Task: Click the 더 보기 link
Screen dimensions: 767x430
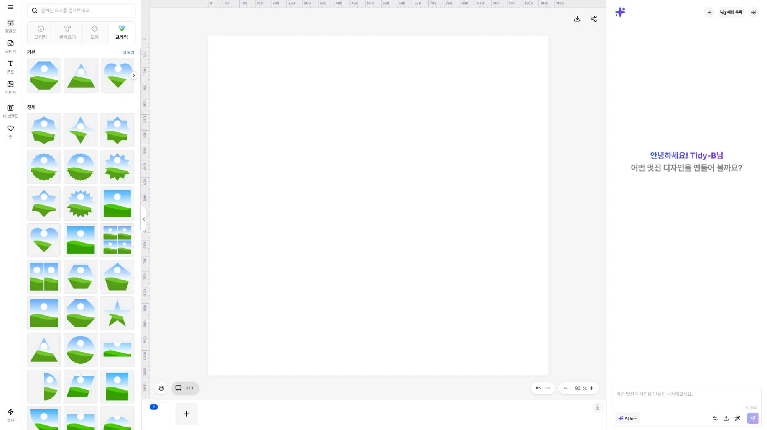Action: coord(128,52)
